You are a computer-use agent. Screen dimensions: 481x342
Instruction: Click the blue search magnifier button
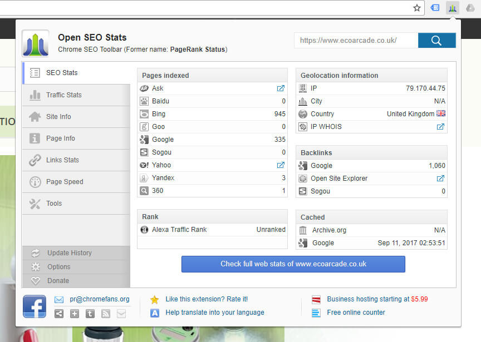tap(436, 41)
